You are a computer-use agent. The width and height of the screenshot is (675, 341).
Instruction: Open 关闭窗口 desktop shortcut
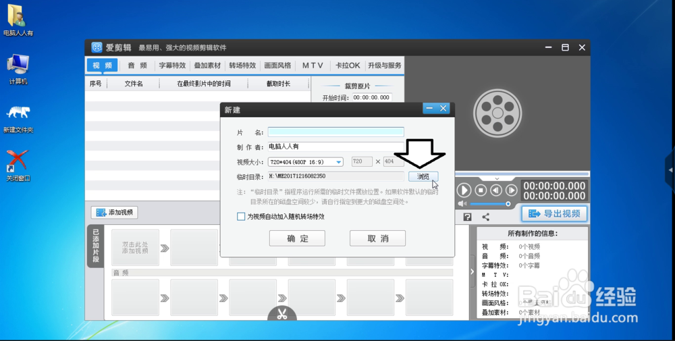click(18, 165)
